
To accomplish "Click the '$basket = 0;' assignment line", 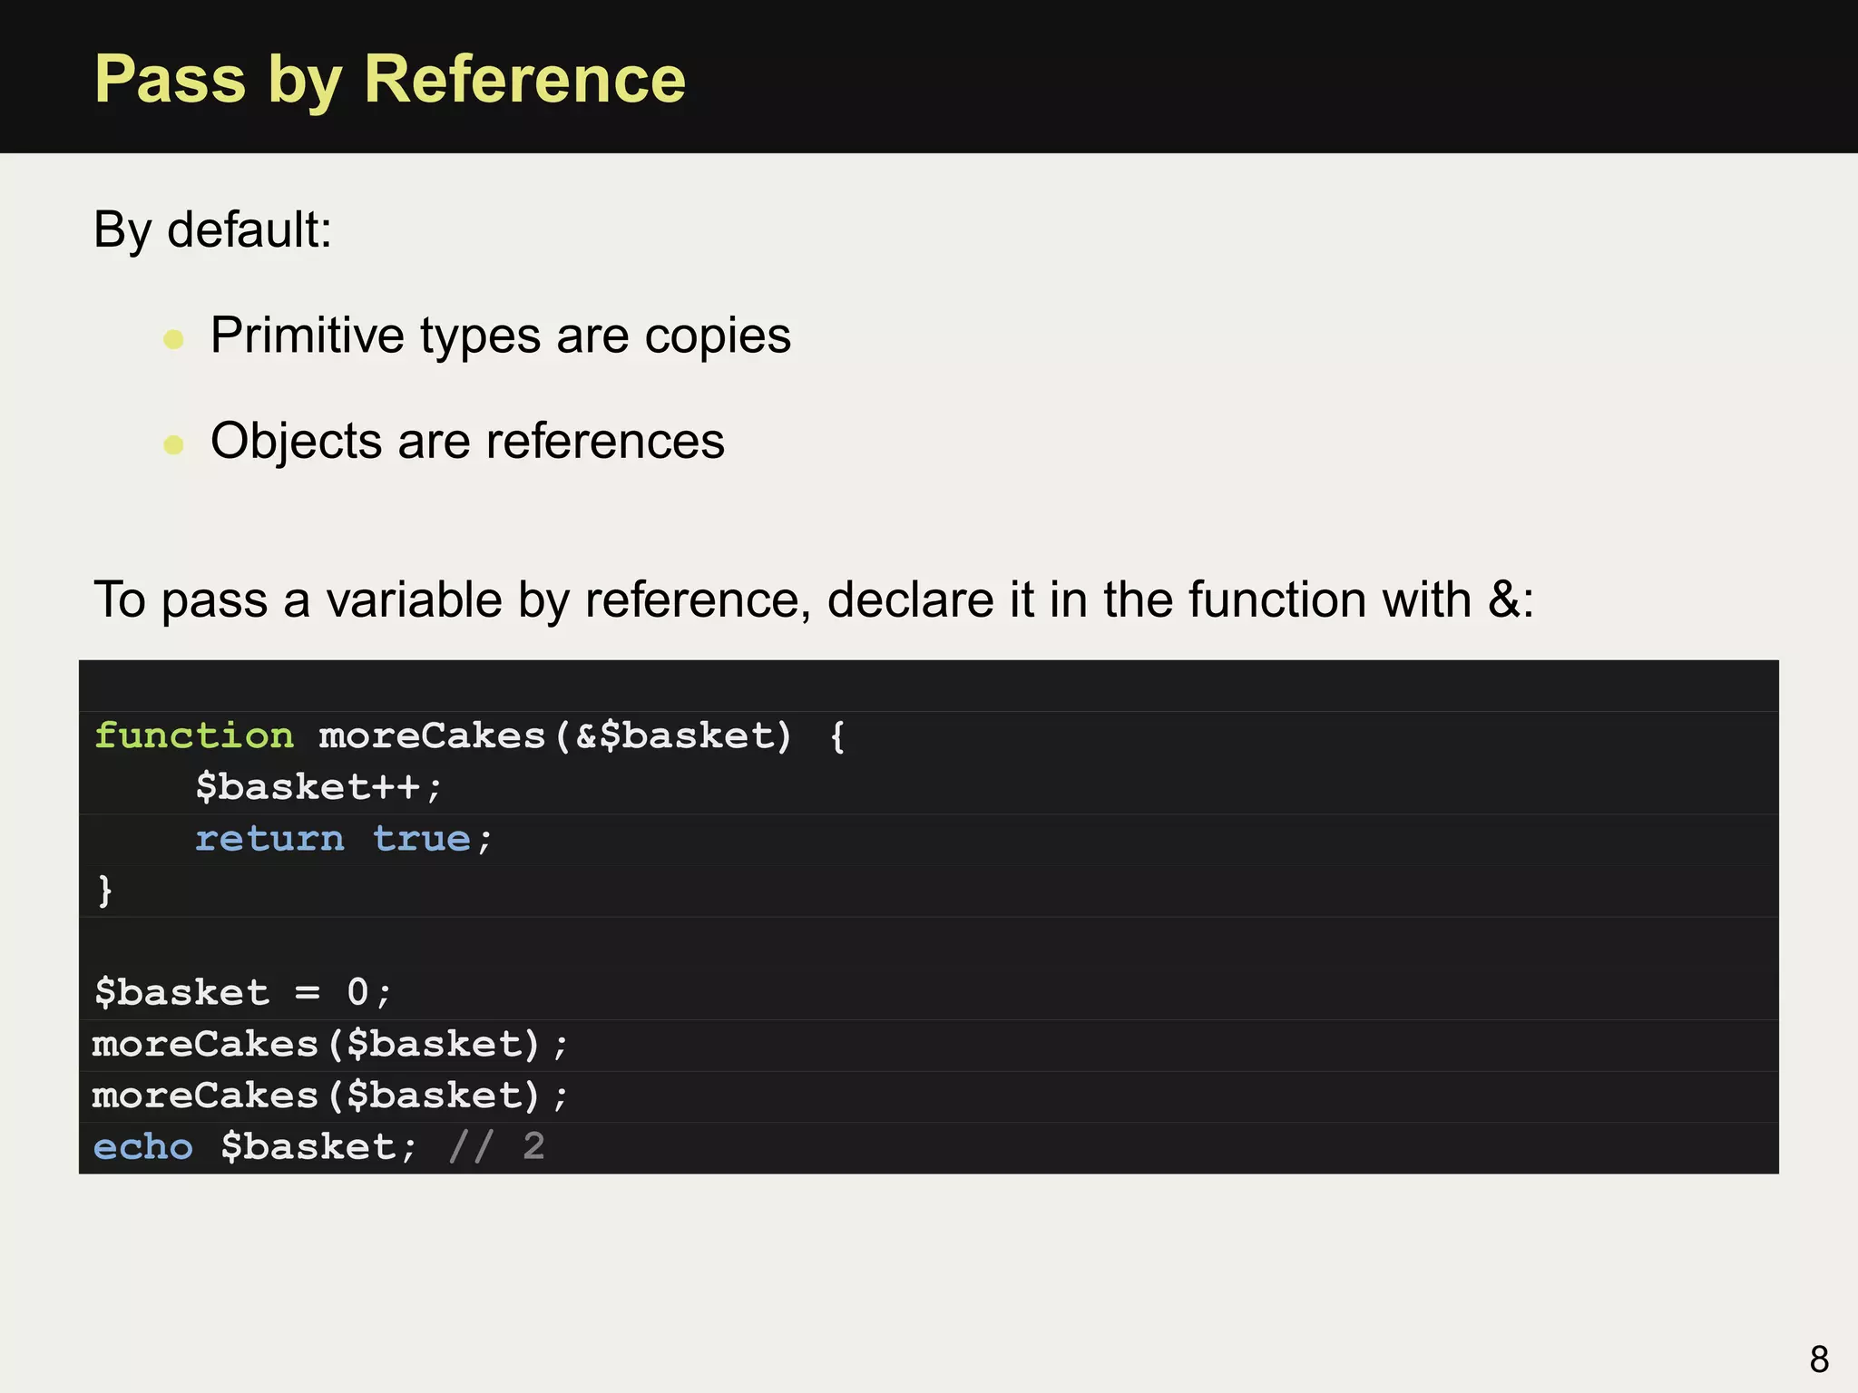I will [243, 993].
